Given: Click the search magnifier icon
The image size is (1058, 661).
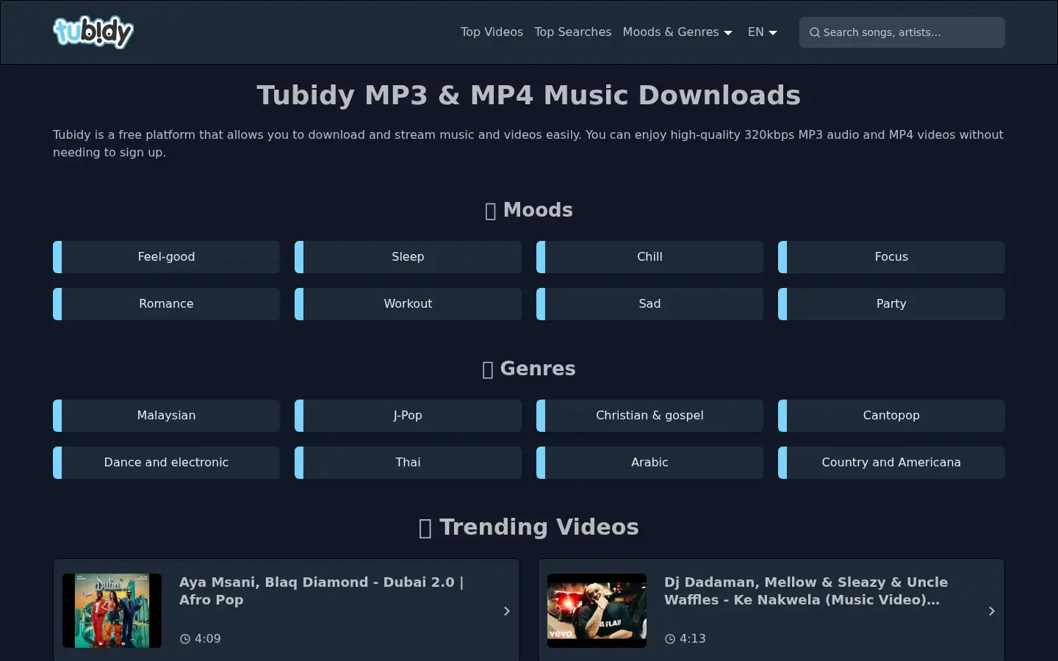Looking at the screenshot, I should tap(814, 32).
